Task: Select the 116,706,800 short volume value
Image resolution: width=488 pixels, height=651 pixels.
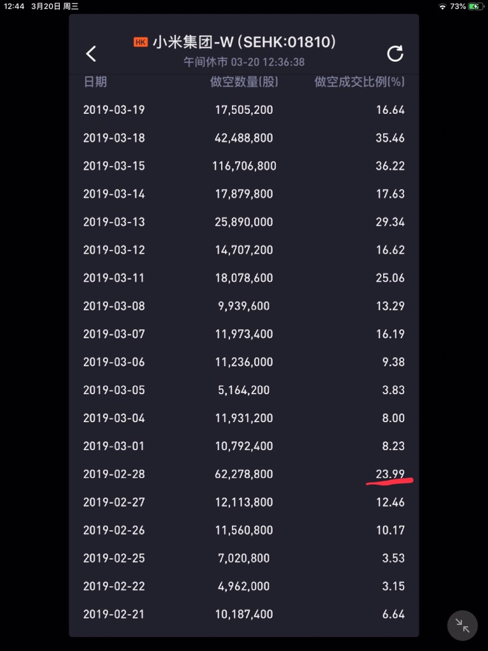Action: 244,166
